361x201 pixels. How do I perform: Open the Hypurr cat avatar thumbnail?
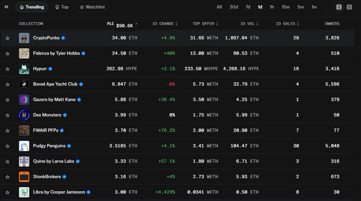pyautogui.click(x=24, y=69)
